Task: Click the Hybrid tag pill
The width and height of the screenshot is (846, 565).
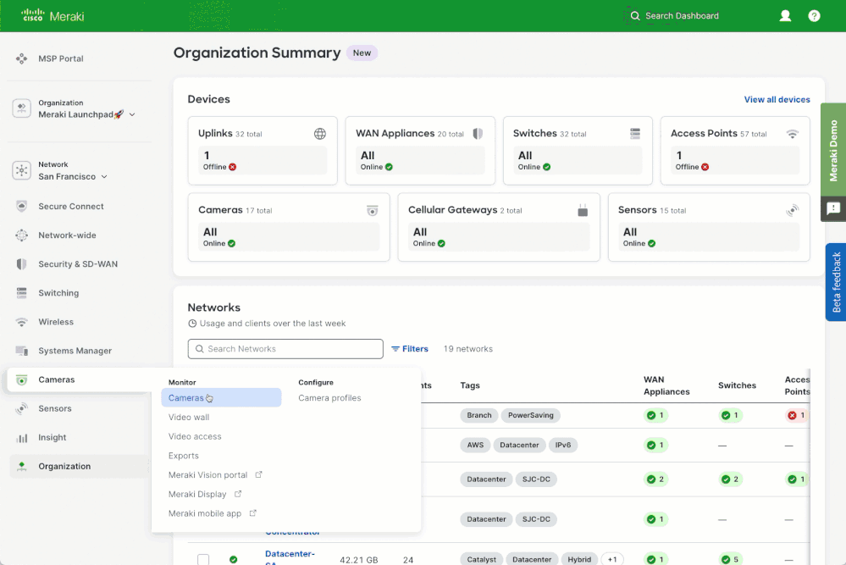Action: click(x=579, y=560)
